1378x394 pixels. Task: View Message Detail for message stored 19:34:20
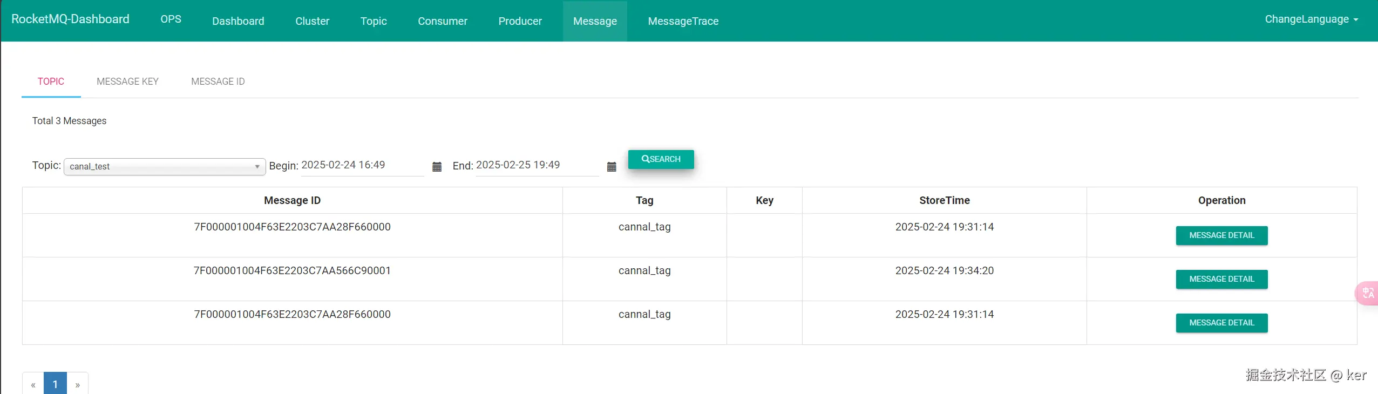[x=1221, y=279]
